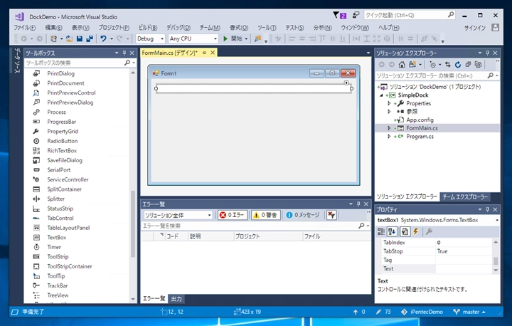Screen dimensions: 512x326
Task: Expand the FormMain.cs node
Action: [389, 128]
